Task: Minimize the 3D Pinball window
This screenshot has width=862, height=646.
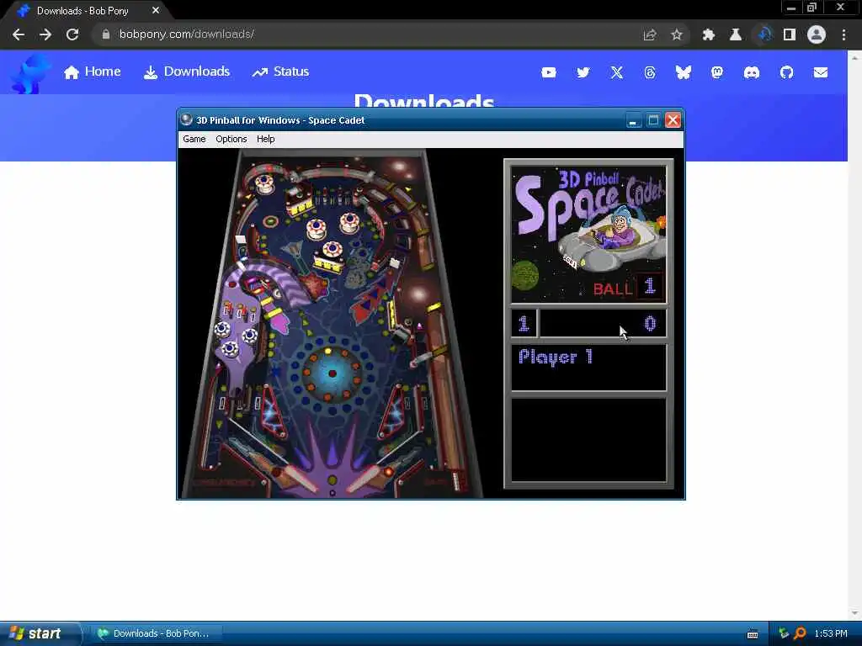Action: (633, 120)
